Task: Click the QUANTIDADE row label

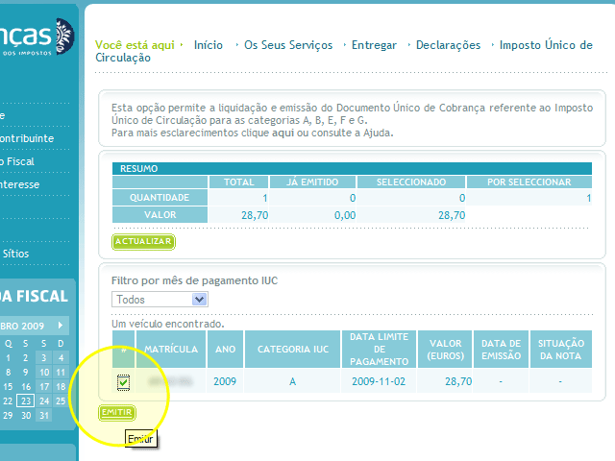Action: (160, 198)
